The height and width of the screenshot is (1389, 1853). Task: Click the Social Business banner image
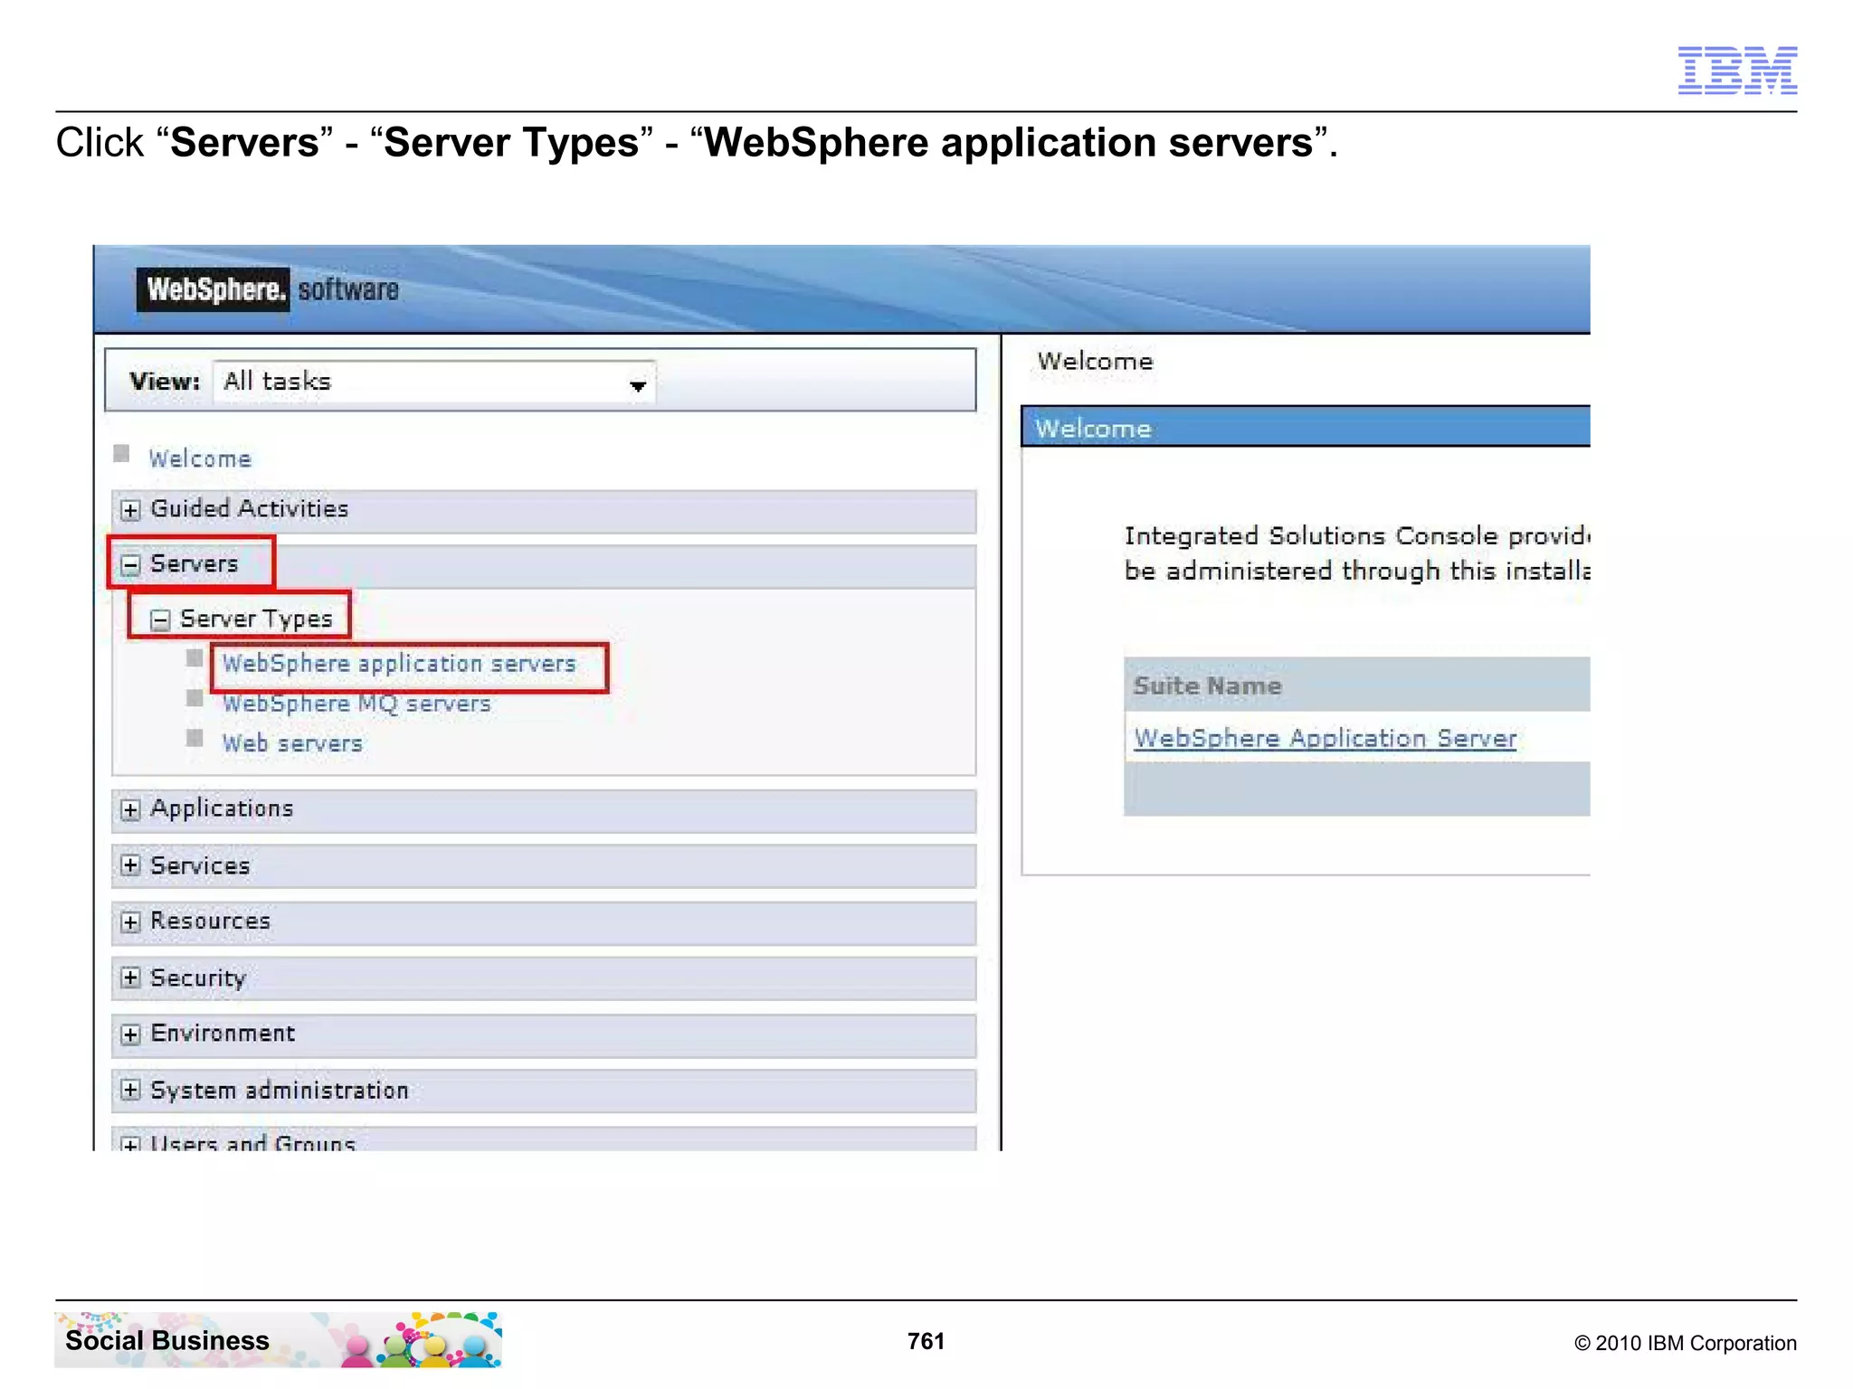point(279,1339)
